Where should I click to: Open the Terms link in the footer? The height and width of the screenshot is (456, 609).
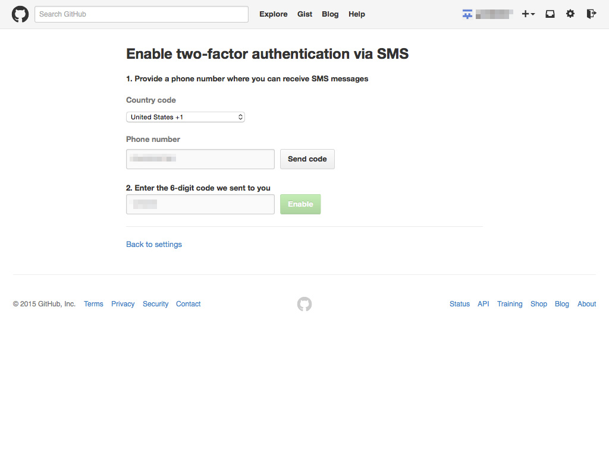pyautogui.click(x=93, y=303)
